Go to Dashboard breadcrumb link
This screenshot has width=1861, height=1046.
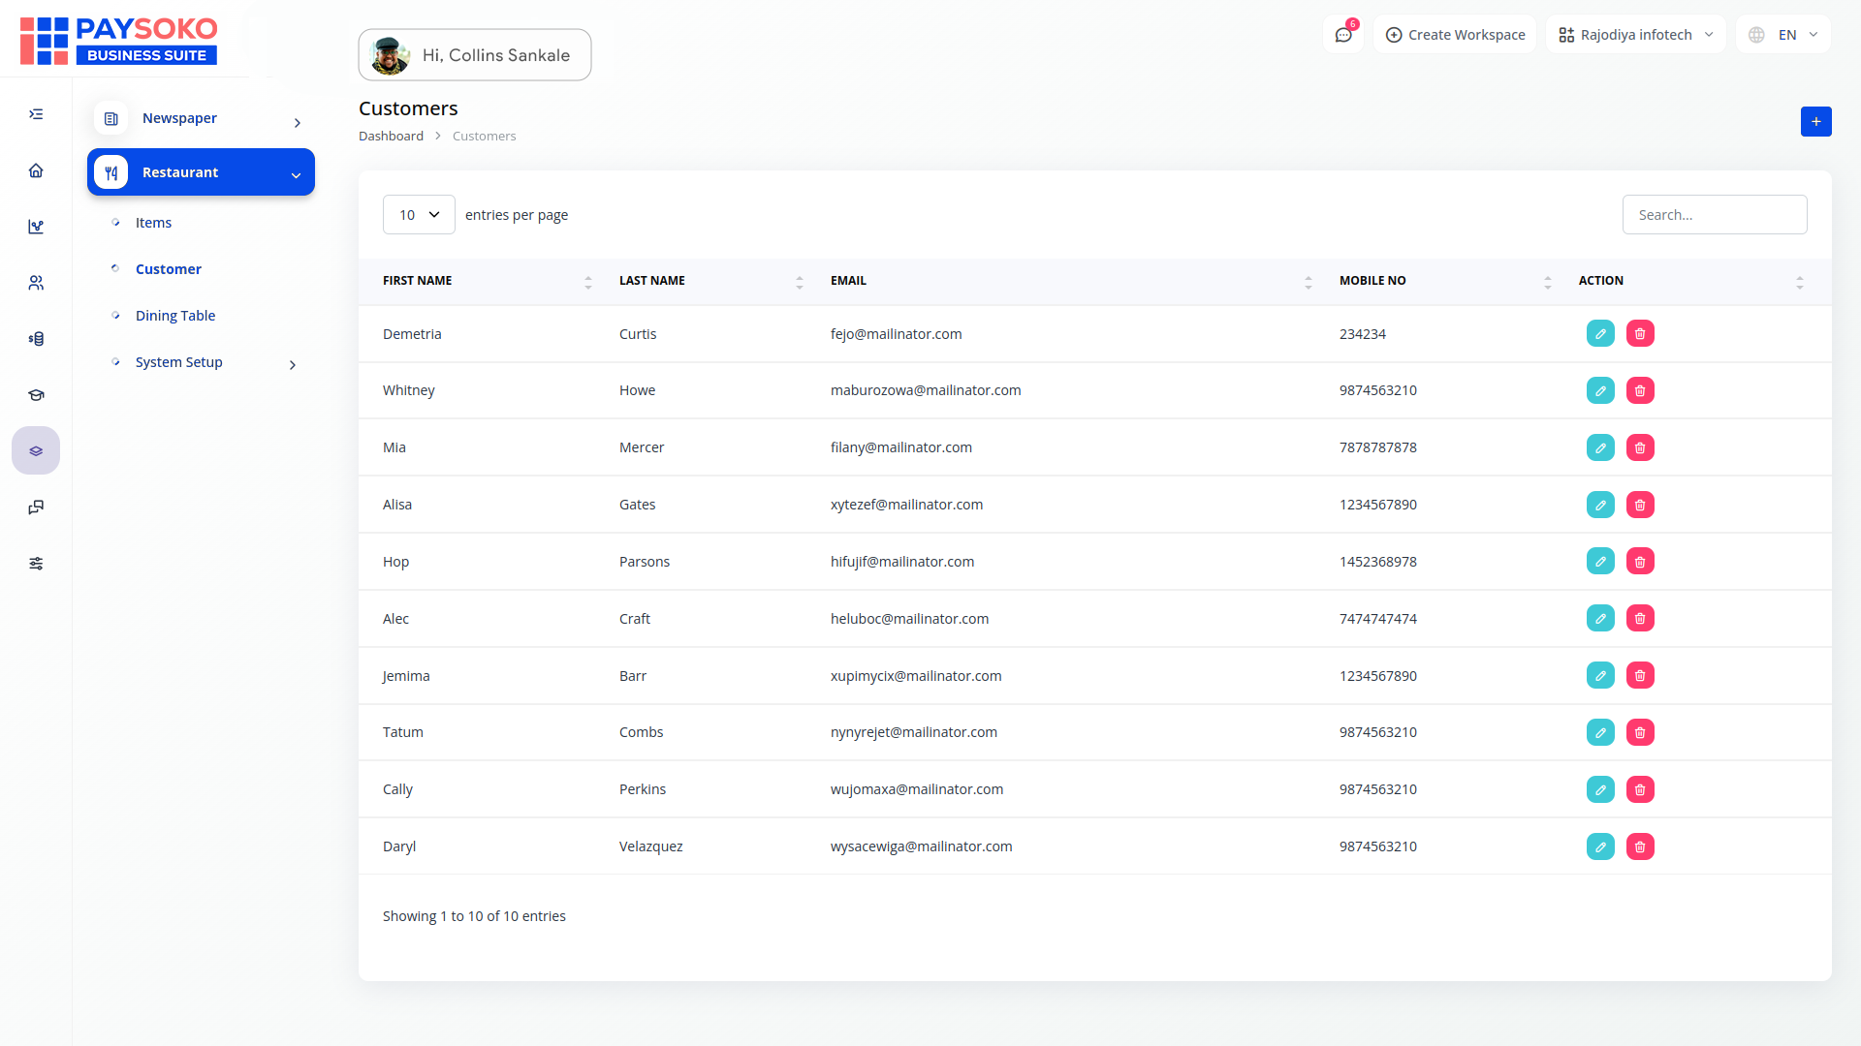click(391, 137)
